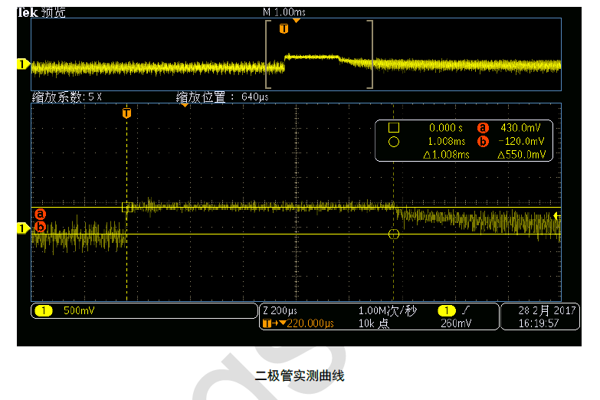Click the Z 200µs zoom timebase readout
This screenshot has width=600, height=400.
281,311
